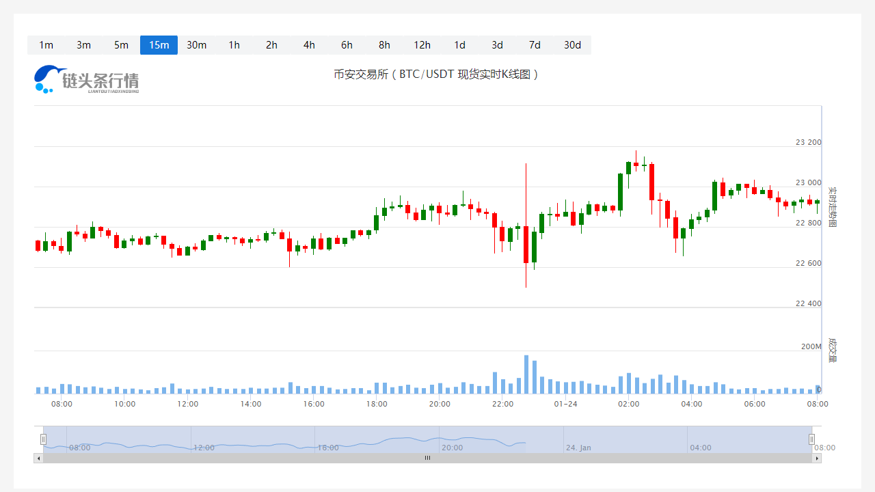Image resolution: width=875 pixels, height=492 pixels.
Task: Click the 链头条行情 logo icon
Action: click(45, 77)
